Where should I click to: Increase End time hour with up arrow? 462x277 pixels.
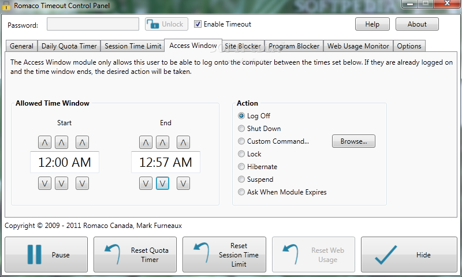pos(146,143)
